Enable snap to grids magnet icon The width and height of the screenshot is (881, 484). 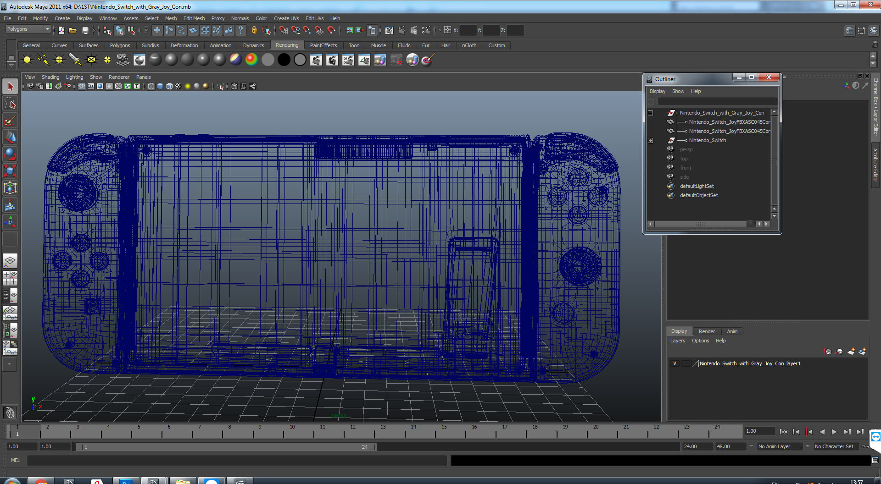283,30
